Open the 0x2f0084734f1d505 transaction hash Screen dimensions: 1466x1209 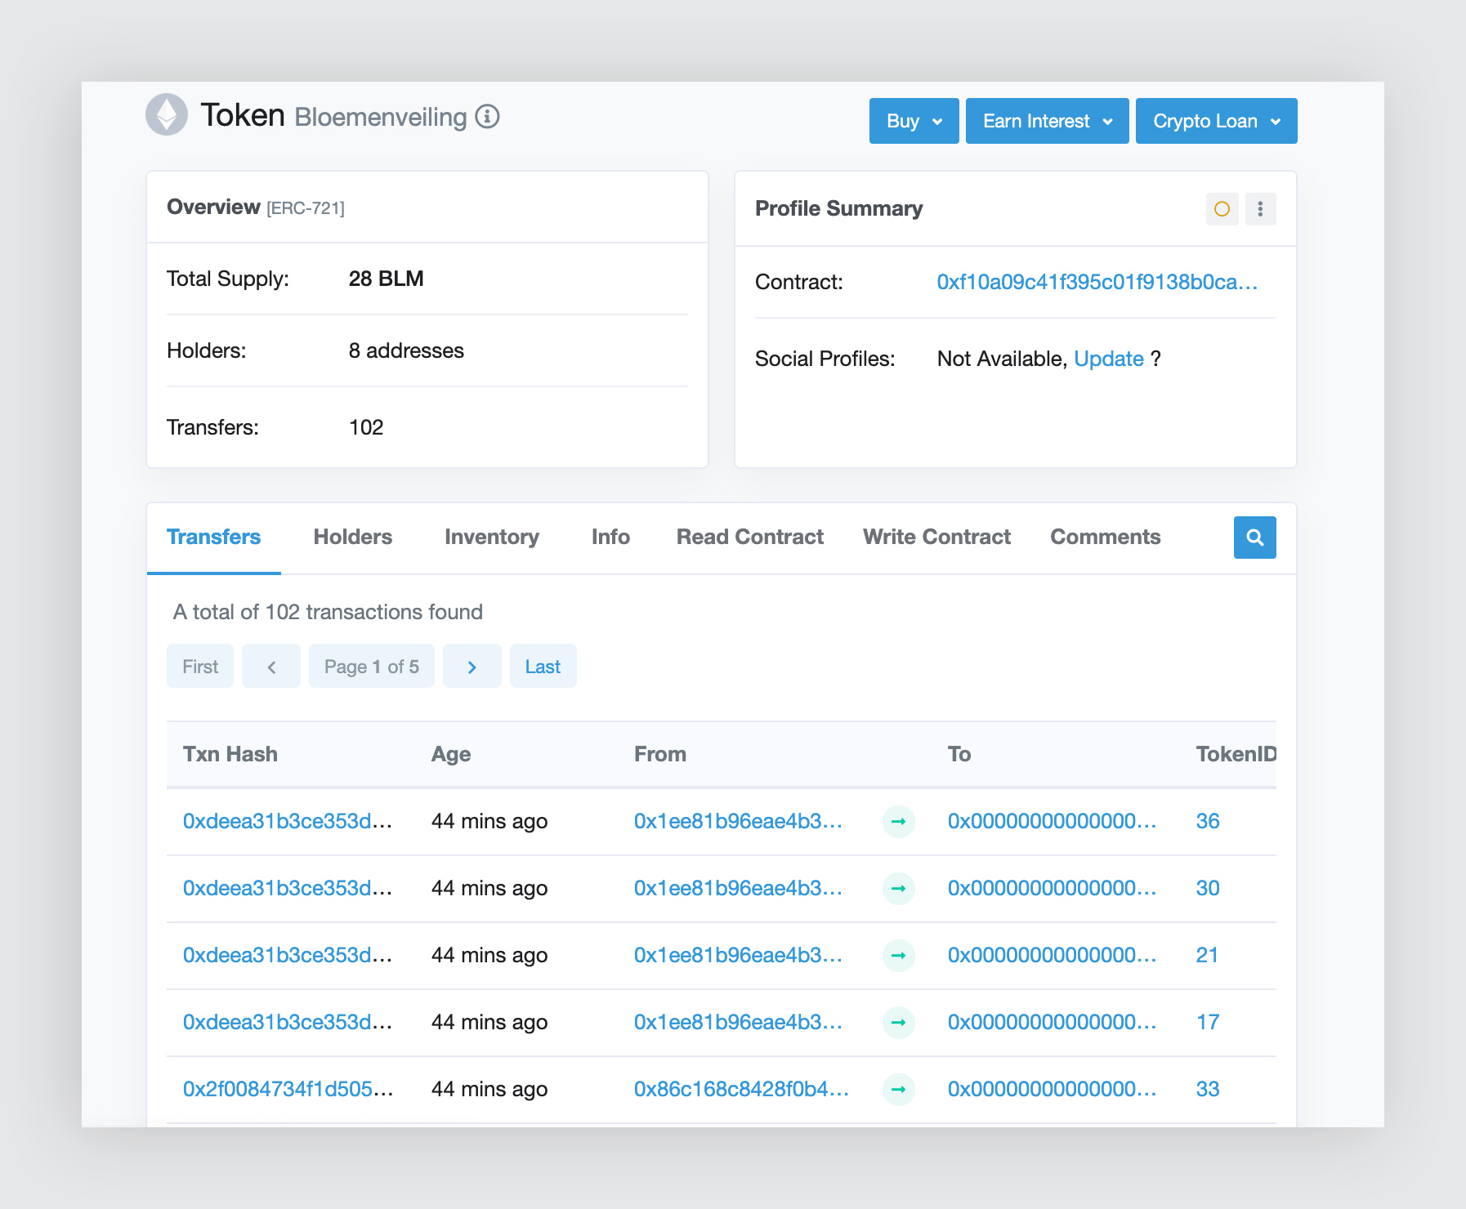(288, 1089)
